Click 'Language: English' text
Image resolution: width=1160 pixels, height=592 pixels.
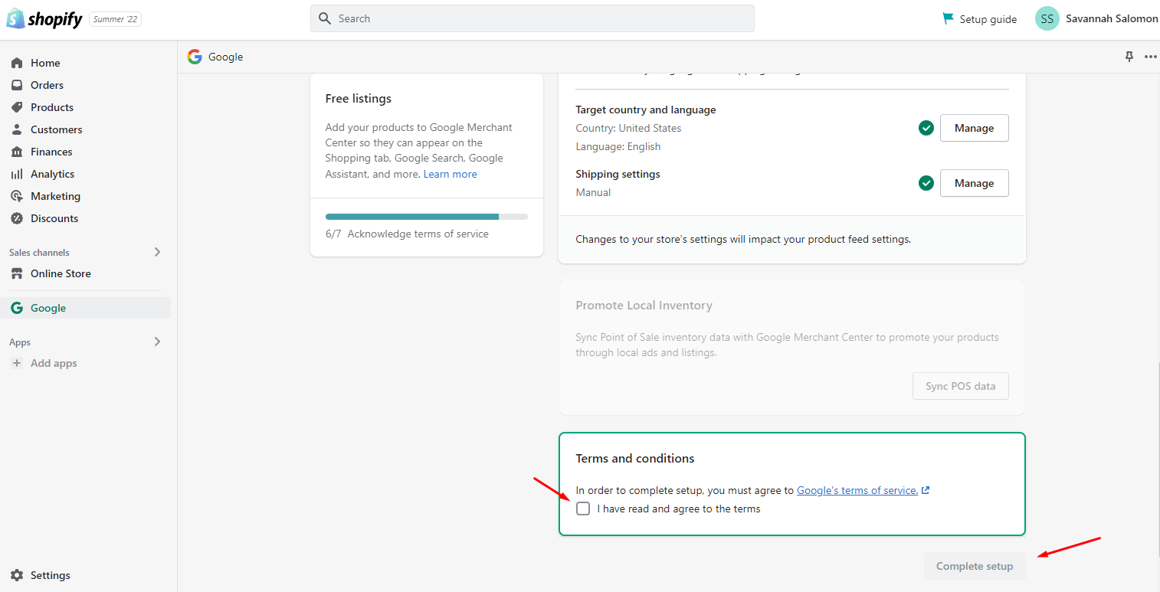tap(618, 146)
